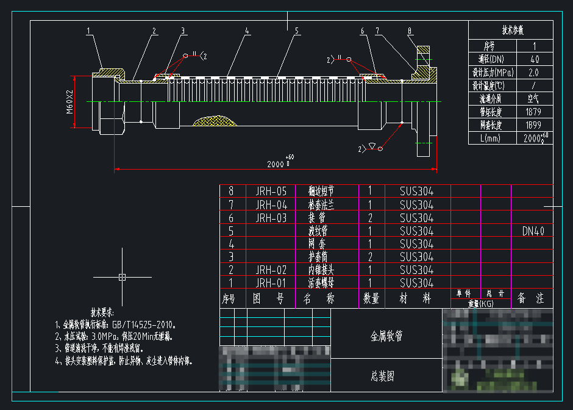This screenshot has height=410, width=573.
Task: Click the 网套长度 parameter label
Action: 491,125
